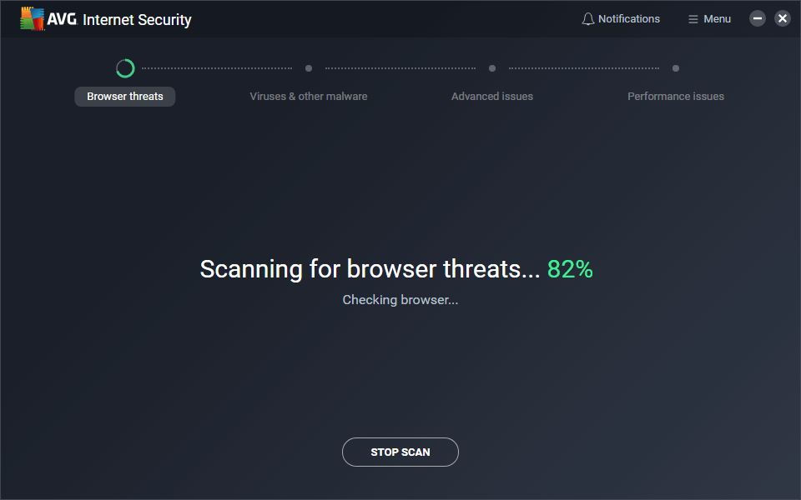Select the Performance issues step
The width and height of the screenshot is (801, 500).
tap(676, 97)
